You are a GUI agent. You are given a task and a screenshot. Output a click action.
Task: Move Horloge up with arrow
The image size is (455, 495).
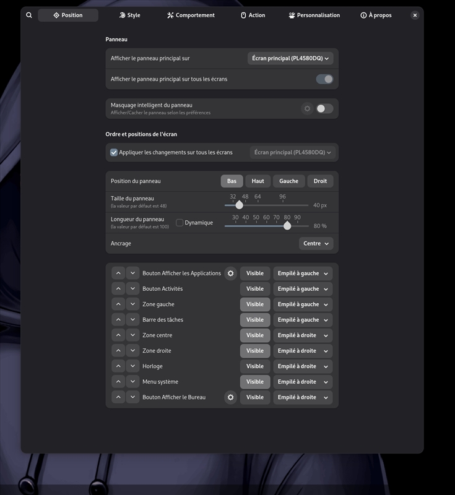pos(118,366)
